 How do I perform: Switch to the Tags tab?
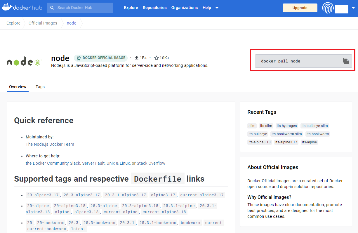pos(40,87)
